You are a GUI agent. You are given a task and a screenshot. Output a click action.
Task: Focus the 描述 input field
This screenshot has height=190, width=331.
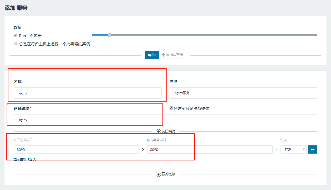(243, 93)
